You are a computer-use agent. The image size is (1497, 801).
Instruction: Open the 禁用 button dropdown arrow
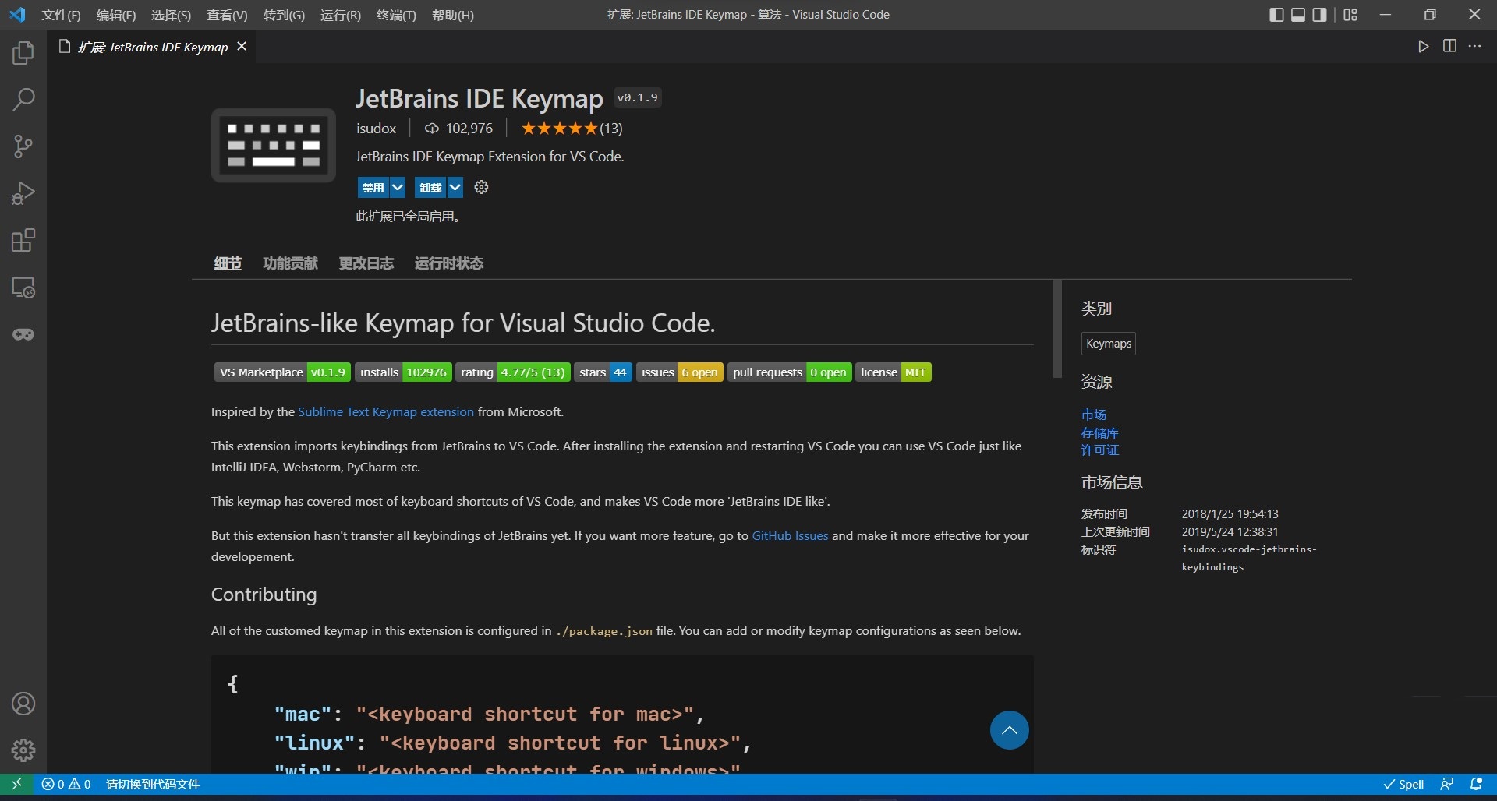tap(397, 187)
